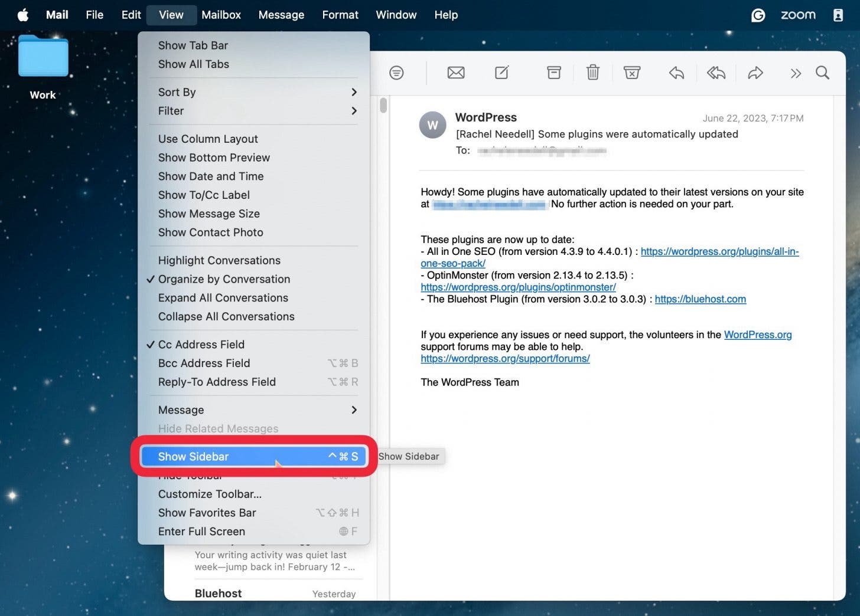Open the File menu
The width and height of the screenshot is (860, 616).
click(95, 15)
